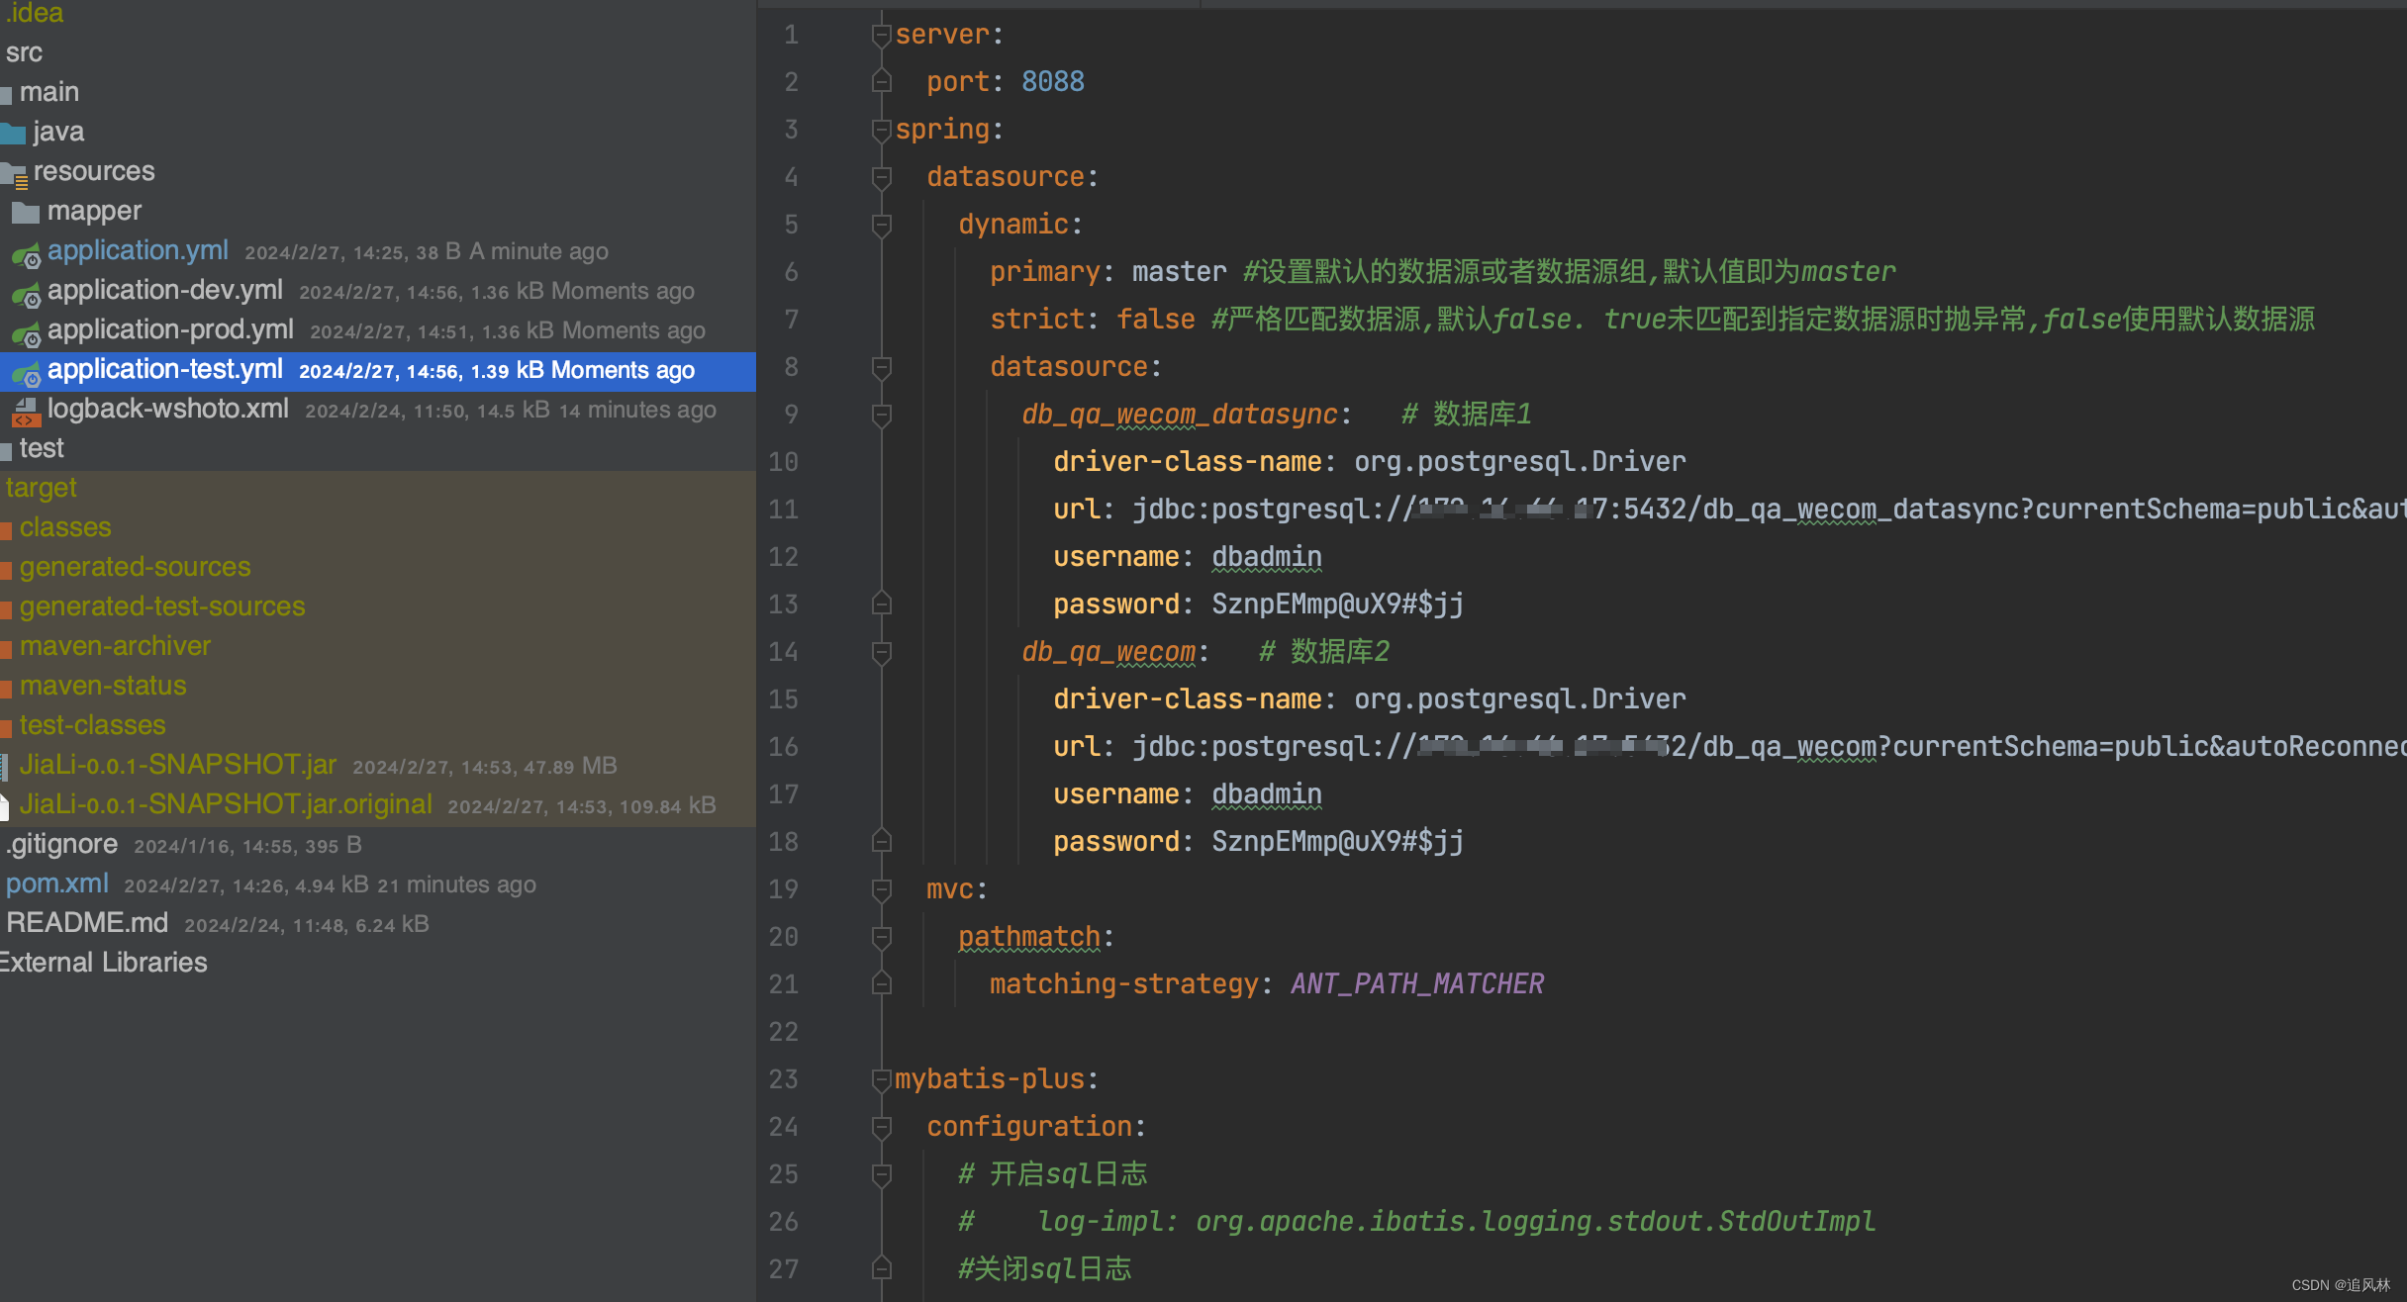Click strict value false on line 7
Image resolution: width=2407 pixels, height=1302 pixels.
pyautogui.click(x=1155, y=320)
